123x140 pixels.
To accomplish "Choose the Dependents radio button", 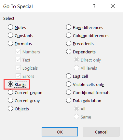I will pos(69,51).
